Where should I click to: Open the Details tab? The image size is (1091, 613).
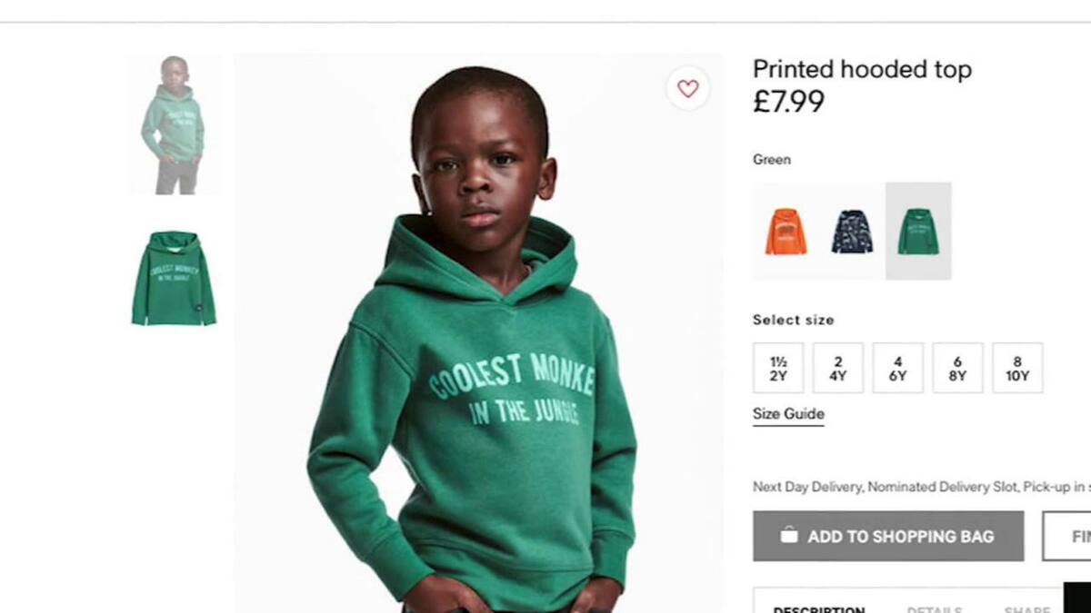(934, 607)
